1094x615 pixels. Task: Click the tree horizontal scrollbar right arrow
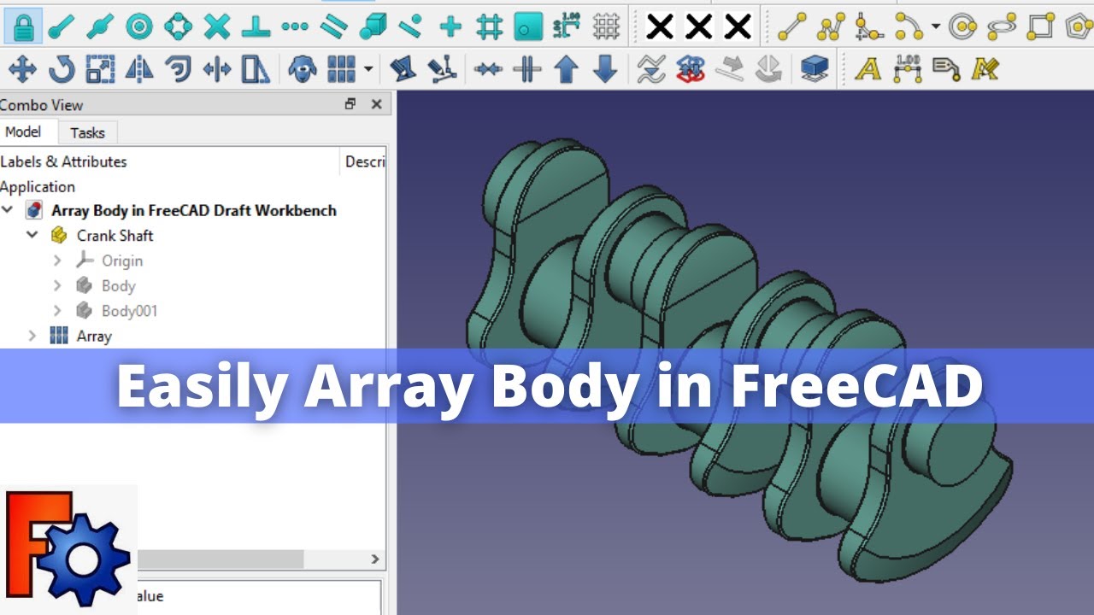(375, 559)
